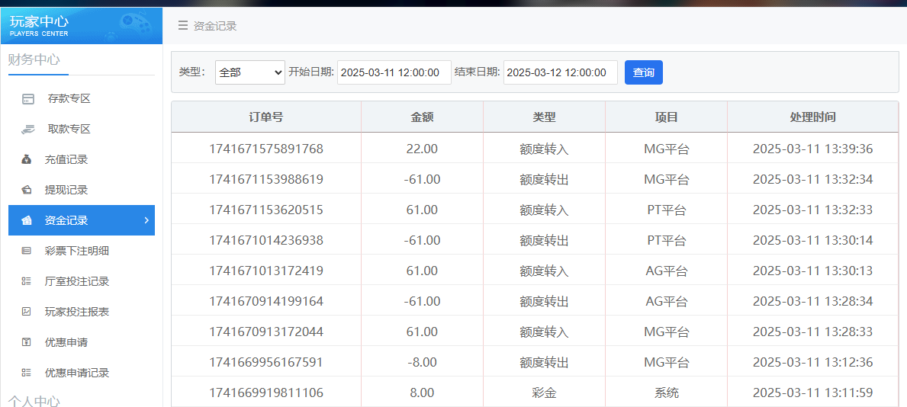Click the 彩票下注明细 list icon
Viewport: 907px width, 407px height.
(27, 251)
